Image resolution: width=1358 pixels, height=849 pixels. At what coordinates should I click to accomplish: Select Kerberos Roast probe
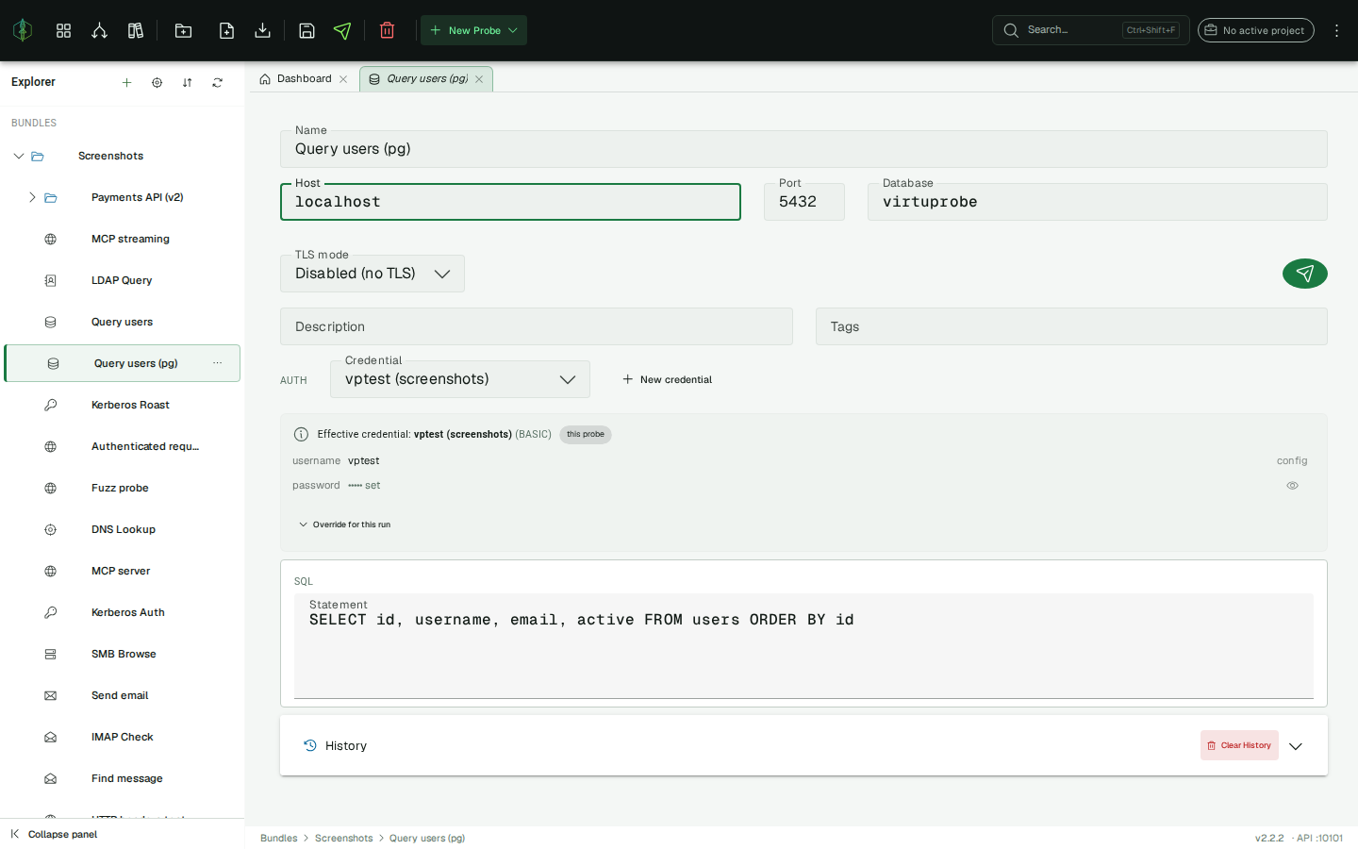click(123, 405)
